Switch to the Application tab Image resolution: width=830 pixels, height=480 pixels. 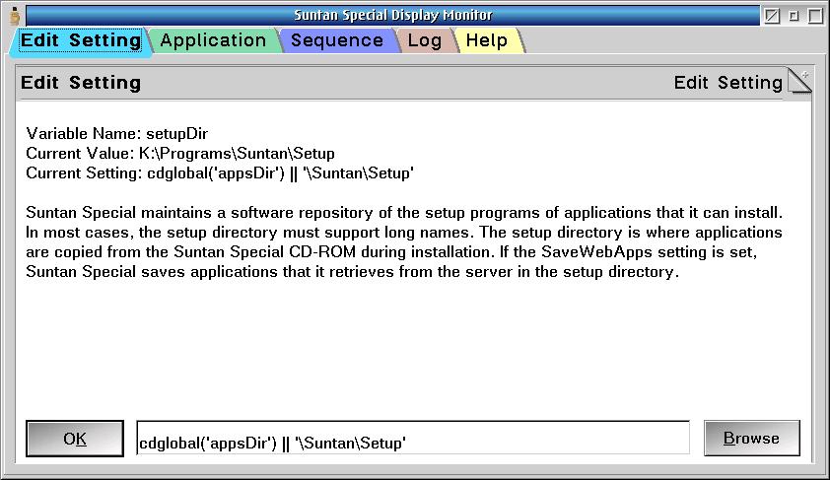213,40
